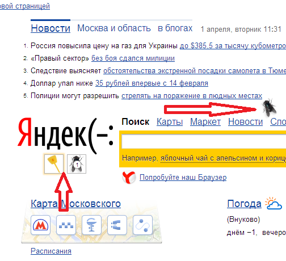This screenshot has height=261, width=286.
Task: Switch to Москва и область tab
Action: pos(114,28)
